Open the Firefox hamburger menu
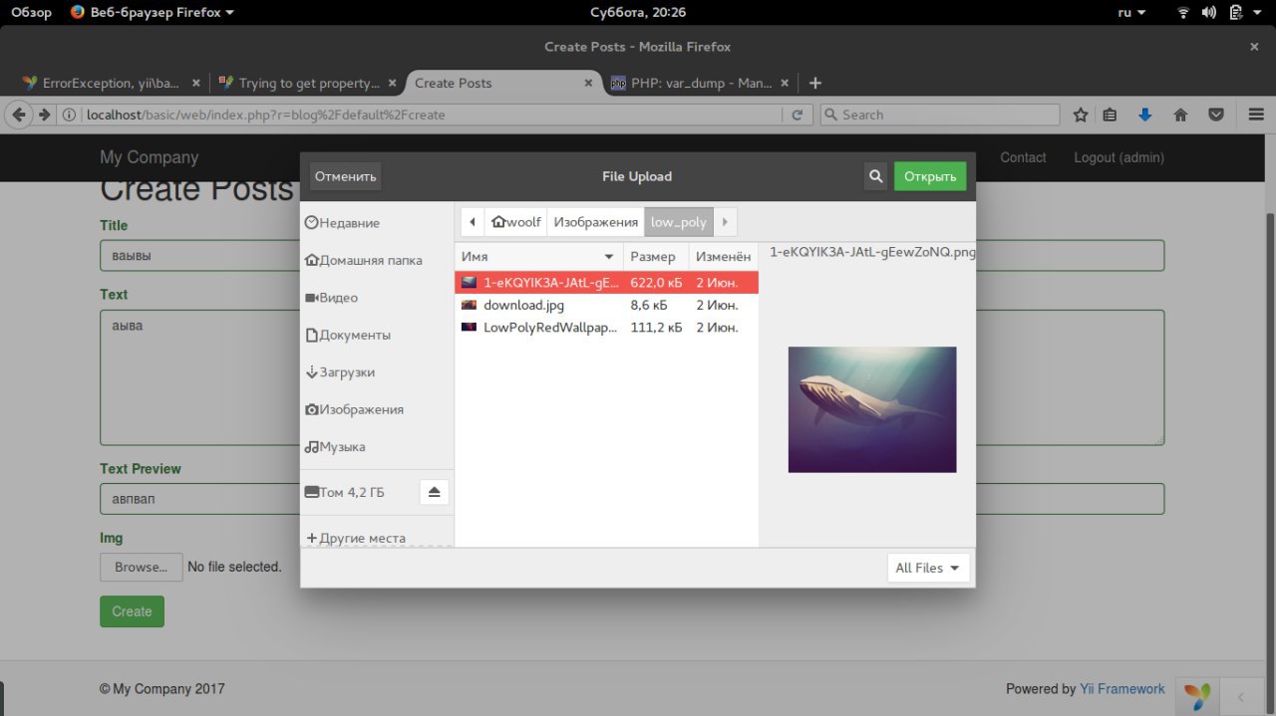 [x=1256, y=115]
